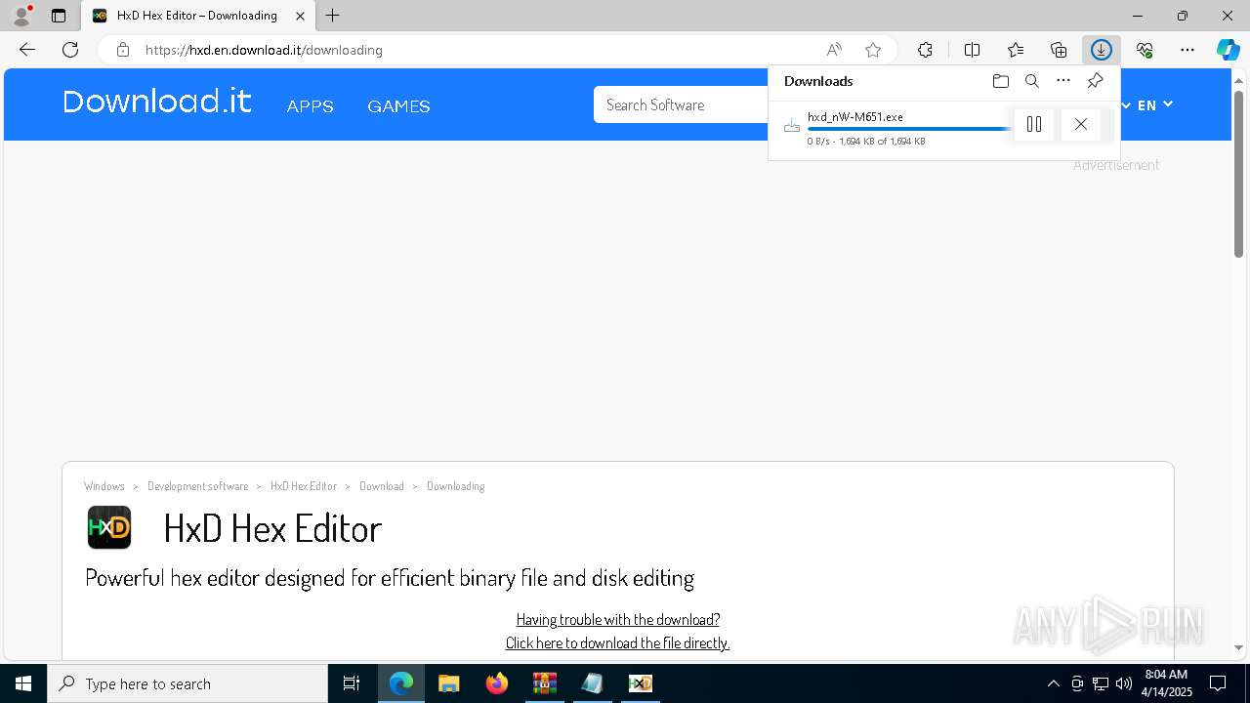Click hxd_nW-M651.exe file name

[854, 116]
